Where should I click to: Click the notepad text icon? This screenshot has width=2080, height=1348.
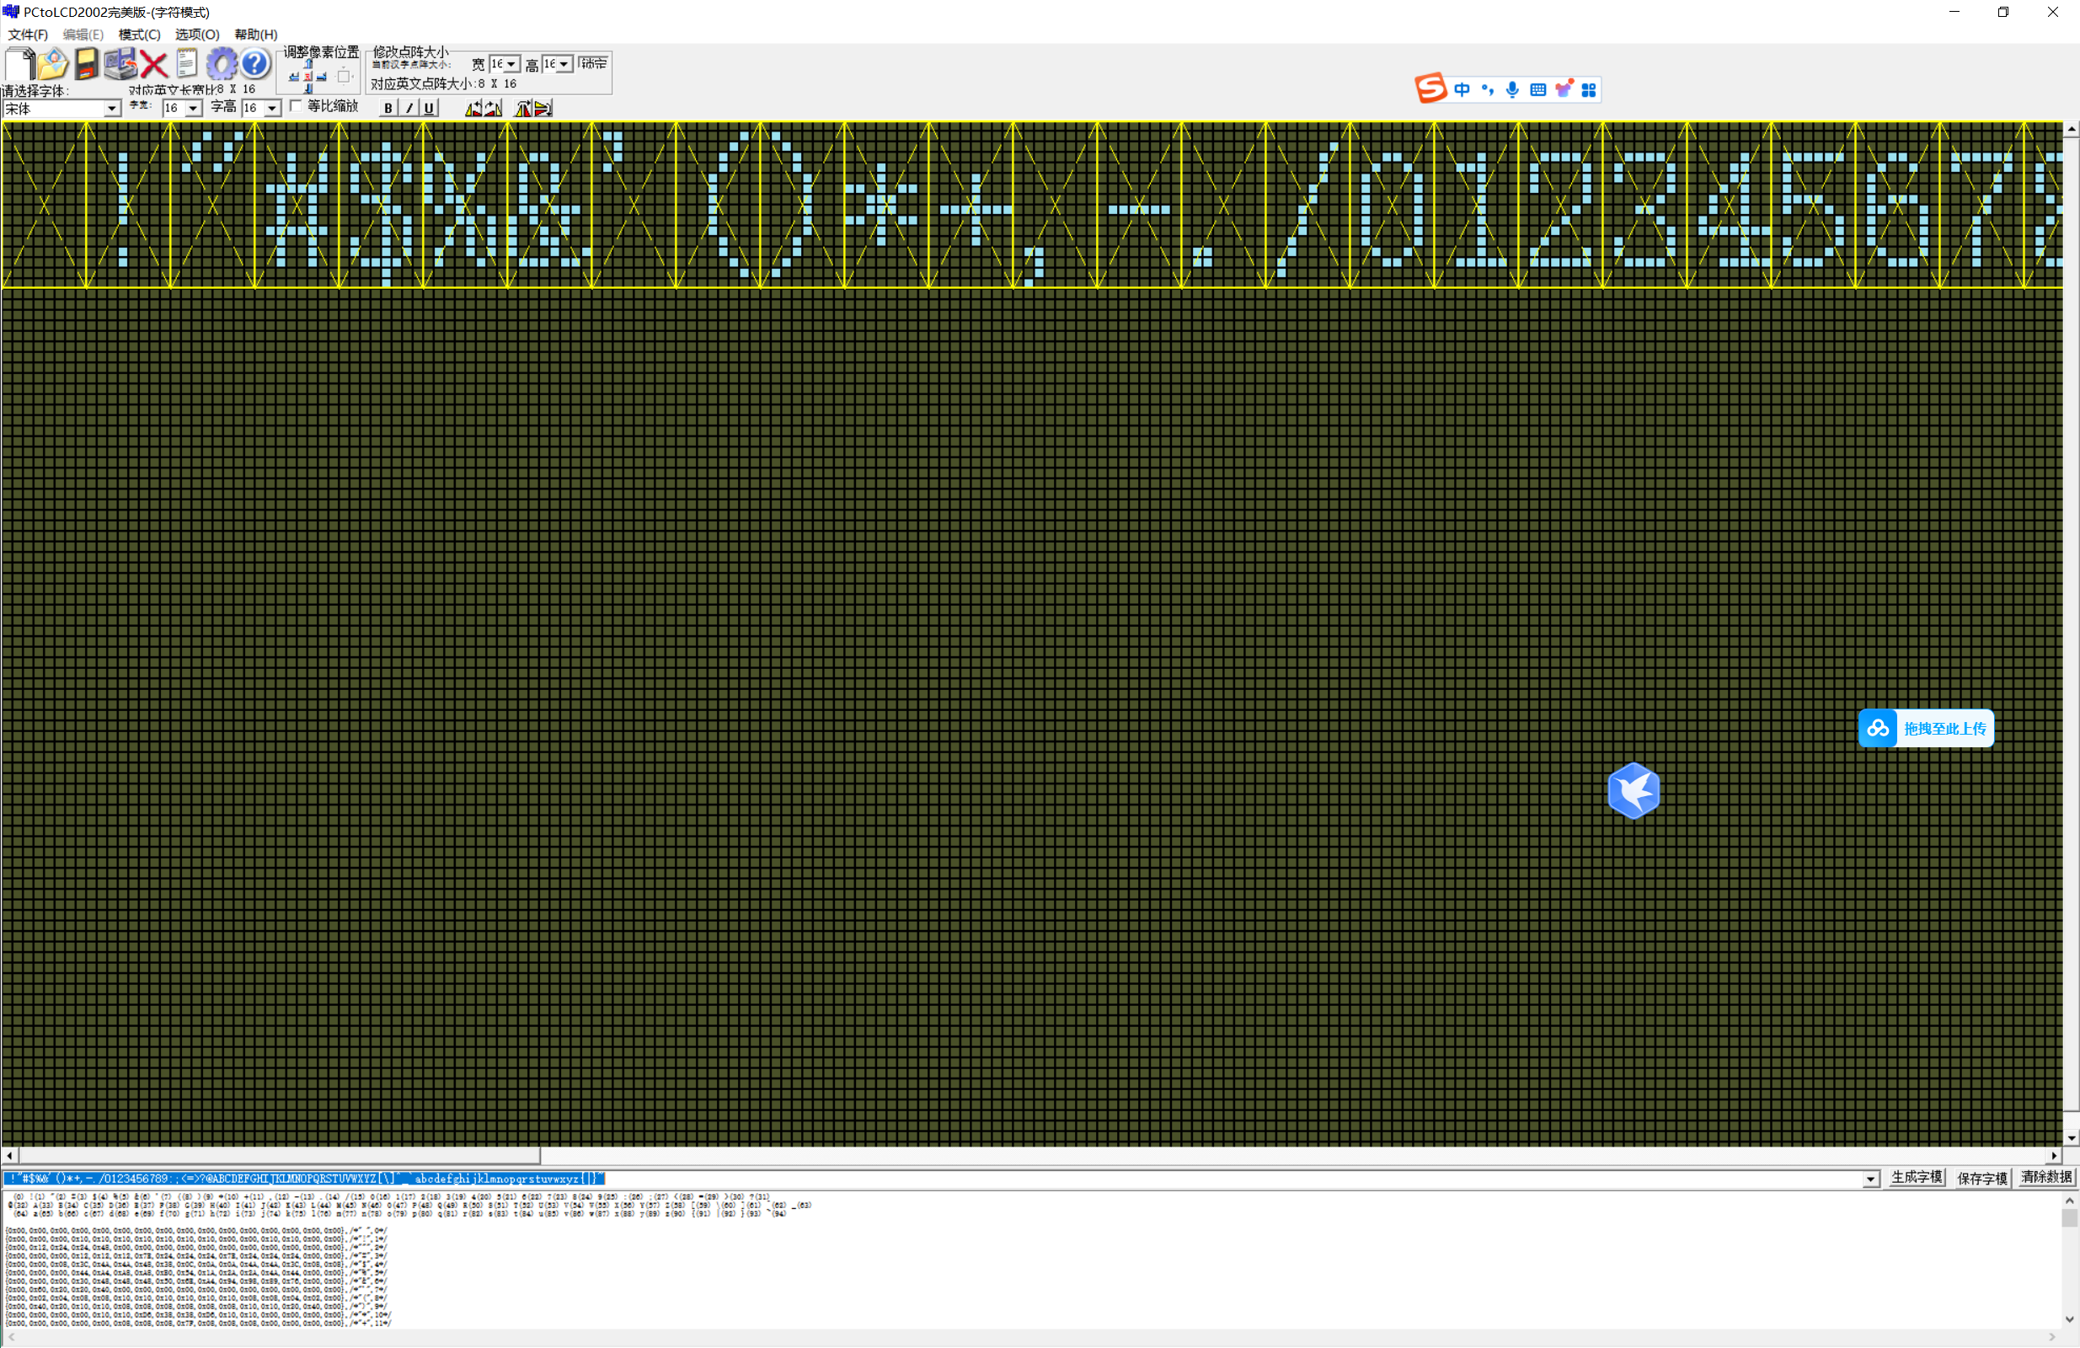187,64
